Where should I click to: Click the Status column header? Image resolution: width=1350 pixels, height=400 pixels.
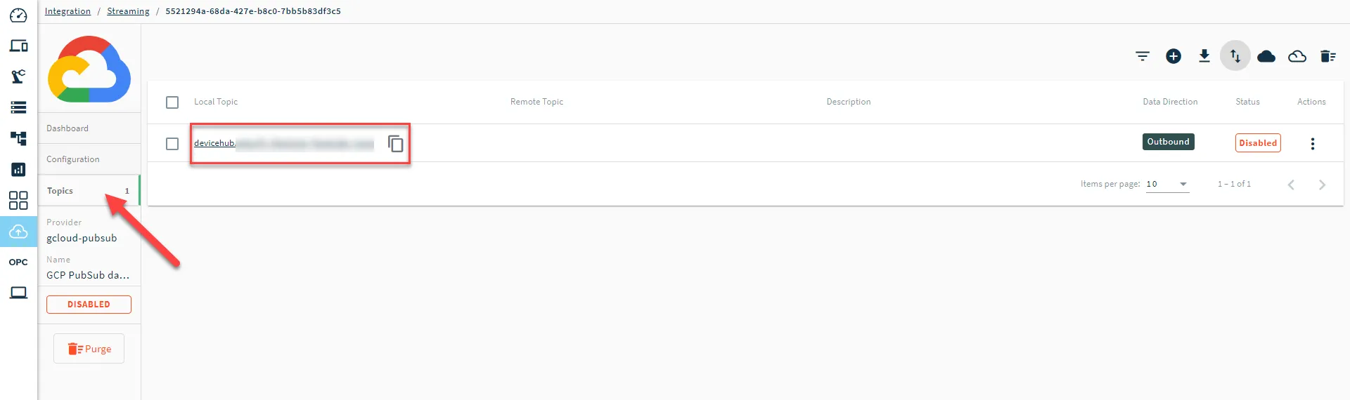pyautogui.click(x=1247, y=102)
